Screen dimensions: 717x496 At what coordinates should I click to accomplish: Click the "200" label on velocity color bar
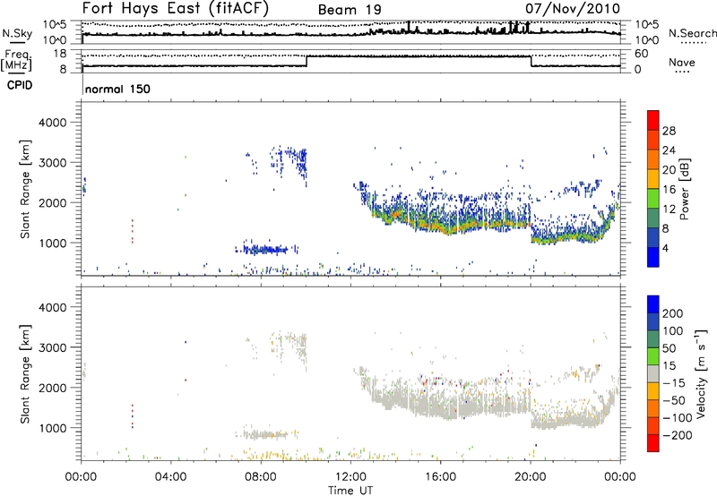(673, 313)
